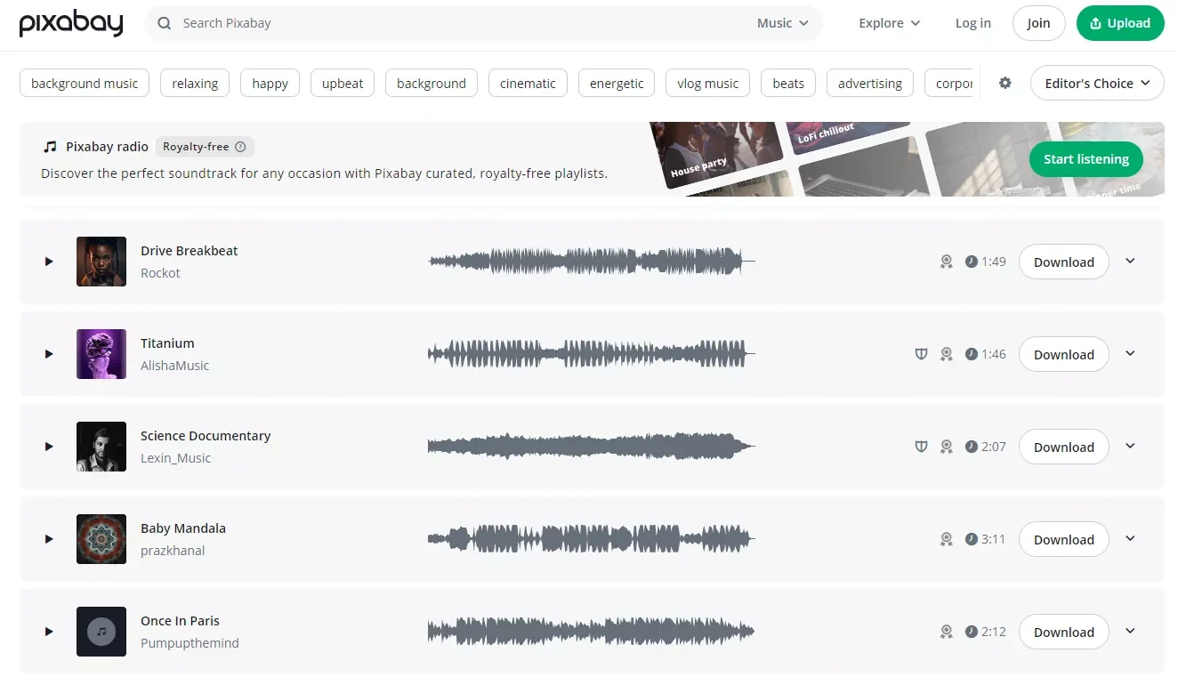Click the Pixabay logo
Viewport: 1178px width, 677px height.
[71, 24]
